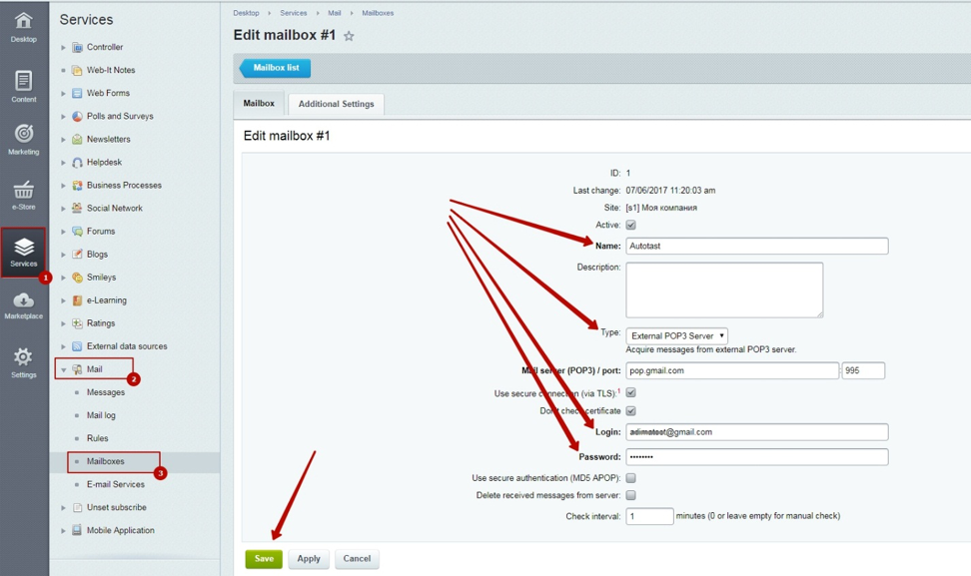
Task: Focus the port 995 field
Action: (863, 370)
